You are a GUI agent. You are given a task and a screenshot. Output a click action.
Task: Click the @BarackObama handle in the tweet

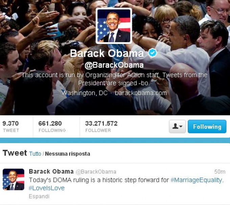[96, 172]
